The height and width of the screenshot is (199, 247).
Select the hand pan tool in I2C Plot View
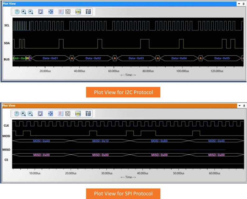coord(40,12)
